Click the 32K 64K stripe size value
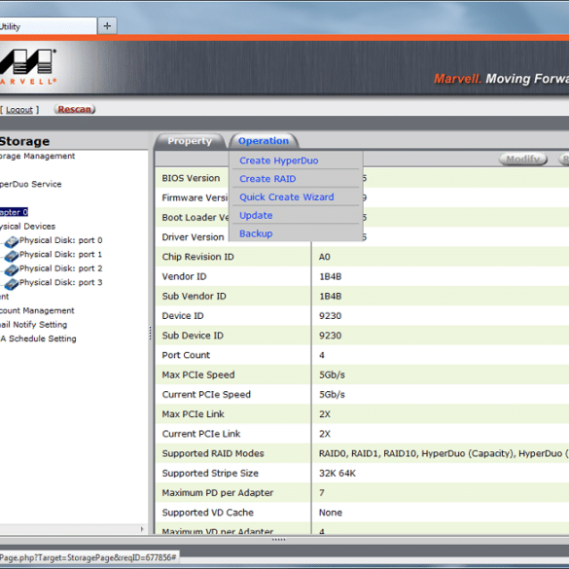Viewport: 569px width, 569px height. pos(338,474)
